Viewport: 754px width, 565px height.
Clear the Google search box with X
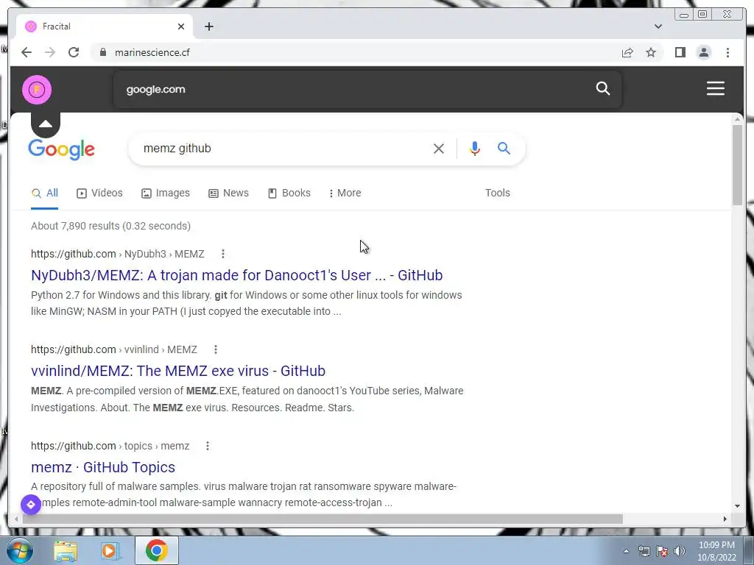tap(439, 149)
